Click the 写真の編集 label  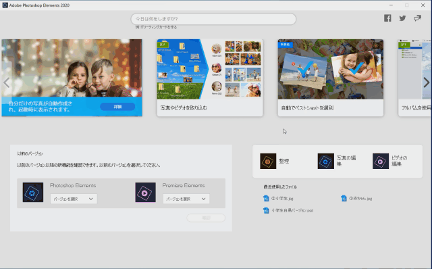346,161
